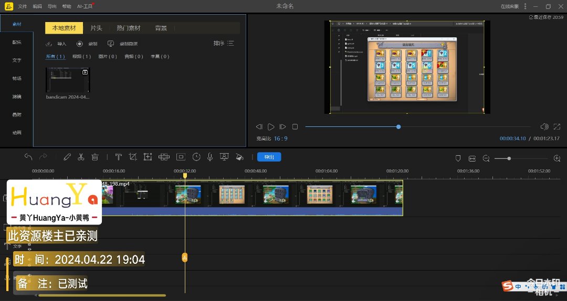Click the blue 导出 export button
Viewport: 567px width, 301px height.
pos(269,157)
